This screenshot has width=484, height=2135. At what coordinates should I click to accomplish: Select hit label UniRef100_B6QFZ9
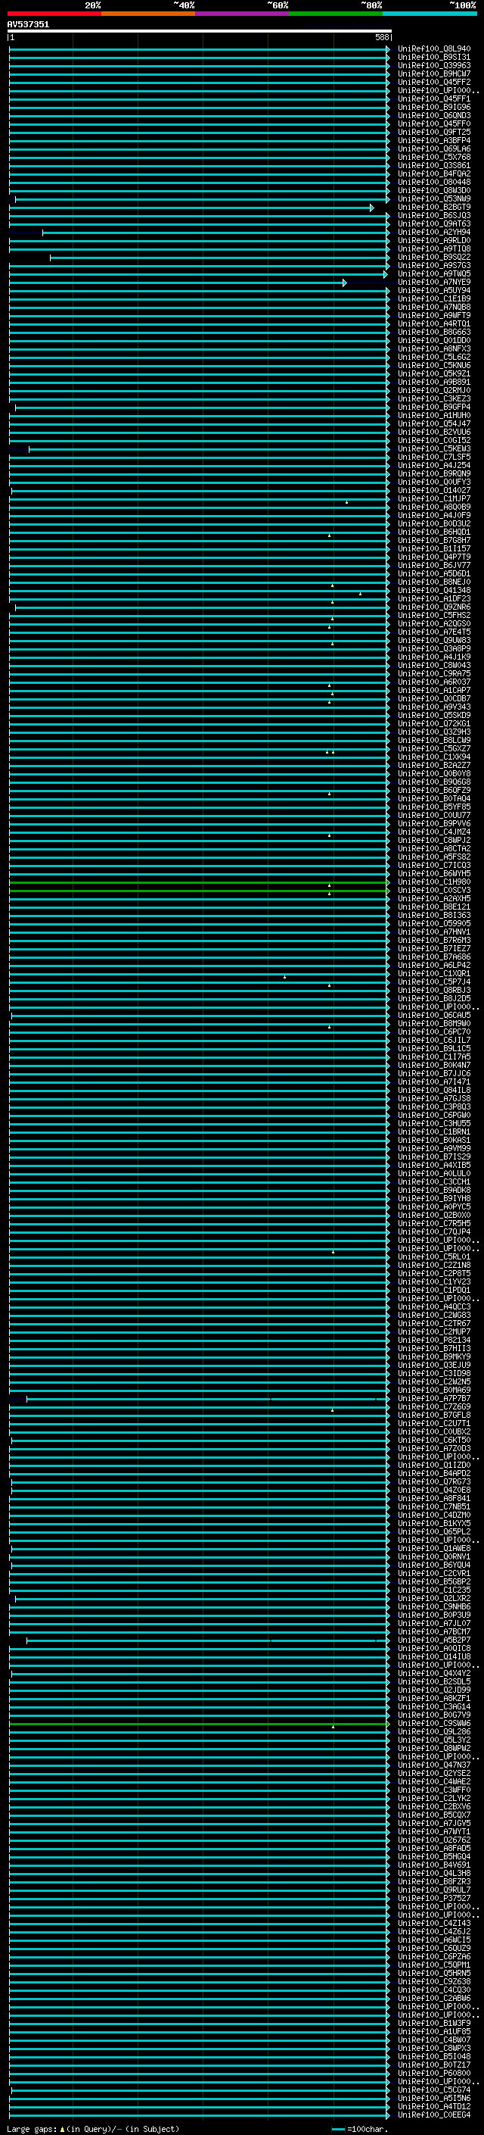[433, 790]
